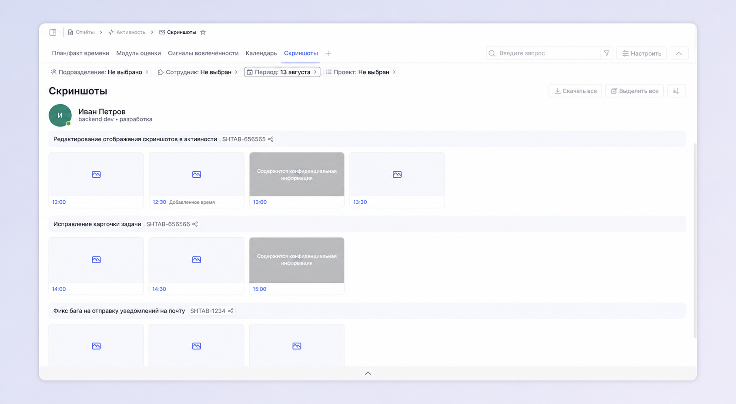Switch to План/факт времени tab

pos(80,53)
